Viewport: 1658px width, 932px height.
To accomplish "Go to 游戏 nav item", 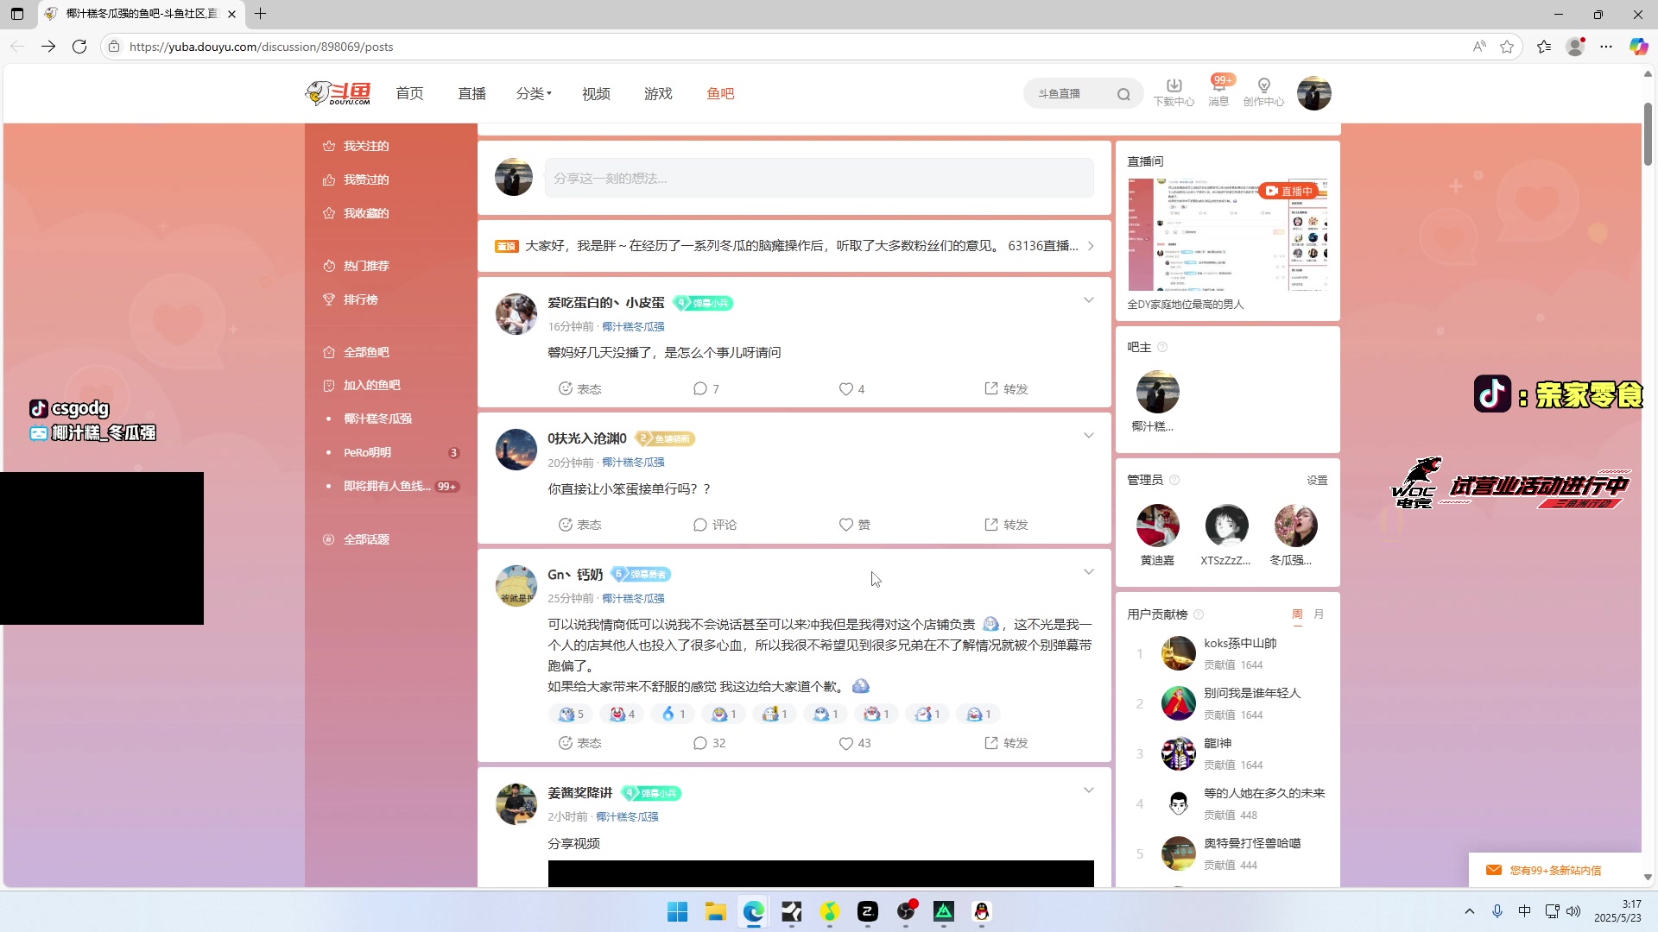I will tap(658, 93).
